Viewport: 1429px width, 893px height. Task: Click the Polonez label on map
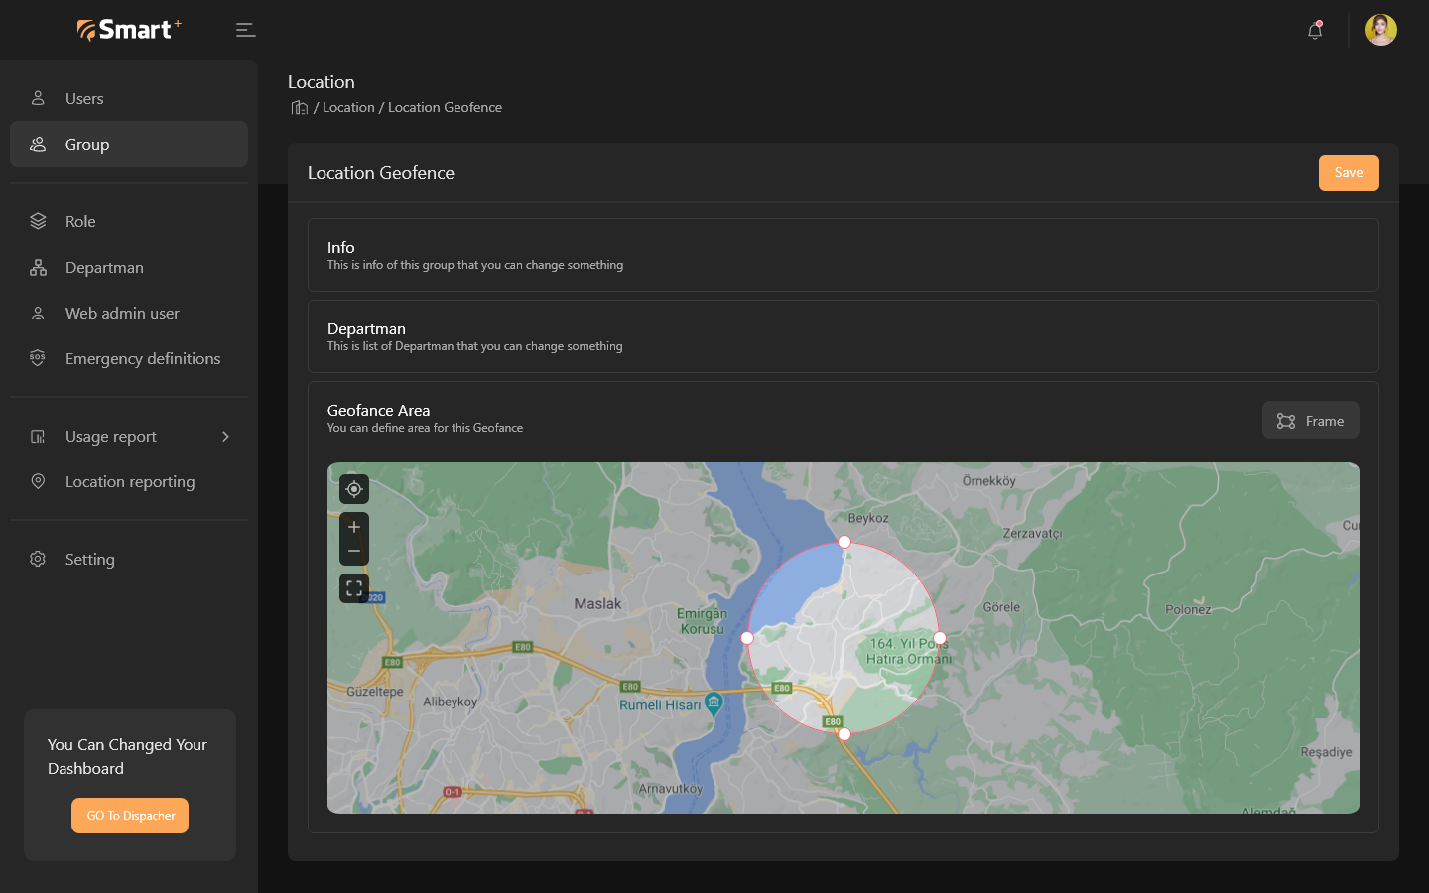pos(1188,609)
